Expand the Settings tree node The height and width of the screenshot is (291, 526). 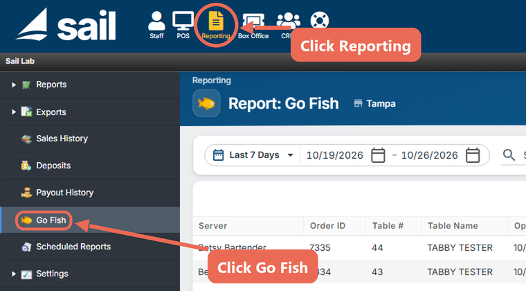coord(14,274)
